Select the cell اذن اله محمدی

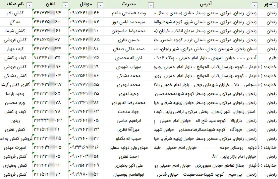click(x=129, y=58)
